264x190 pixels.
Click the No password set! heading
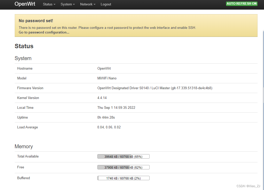pos(36,21)
